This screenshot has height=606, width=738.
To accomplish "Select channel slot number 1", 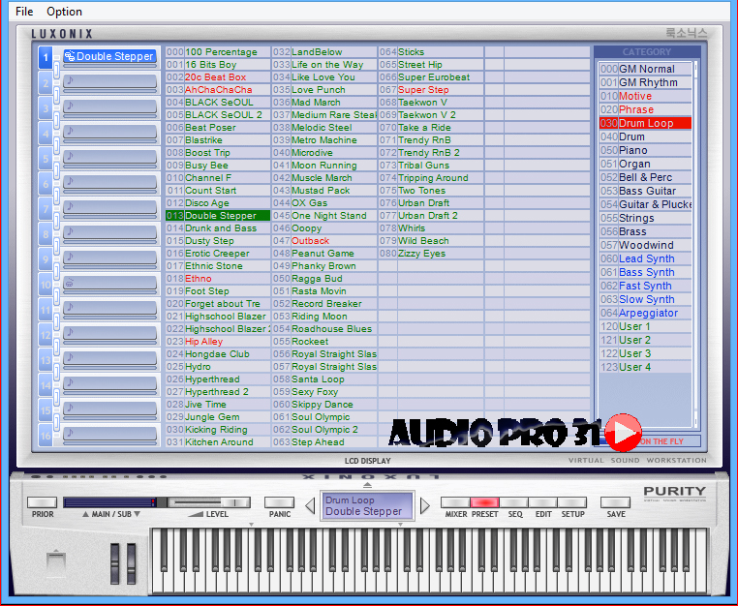I will click(x=46, y=58).
